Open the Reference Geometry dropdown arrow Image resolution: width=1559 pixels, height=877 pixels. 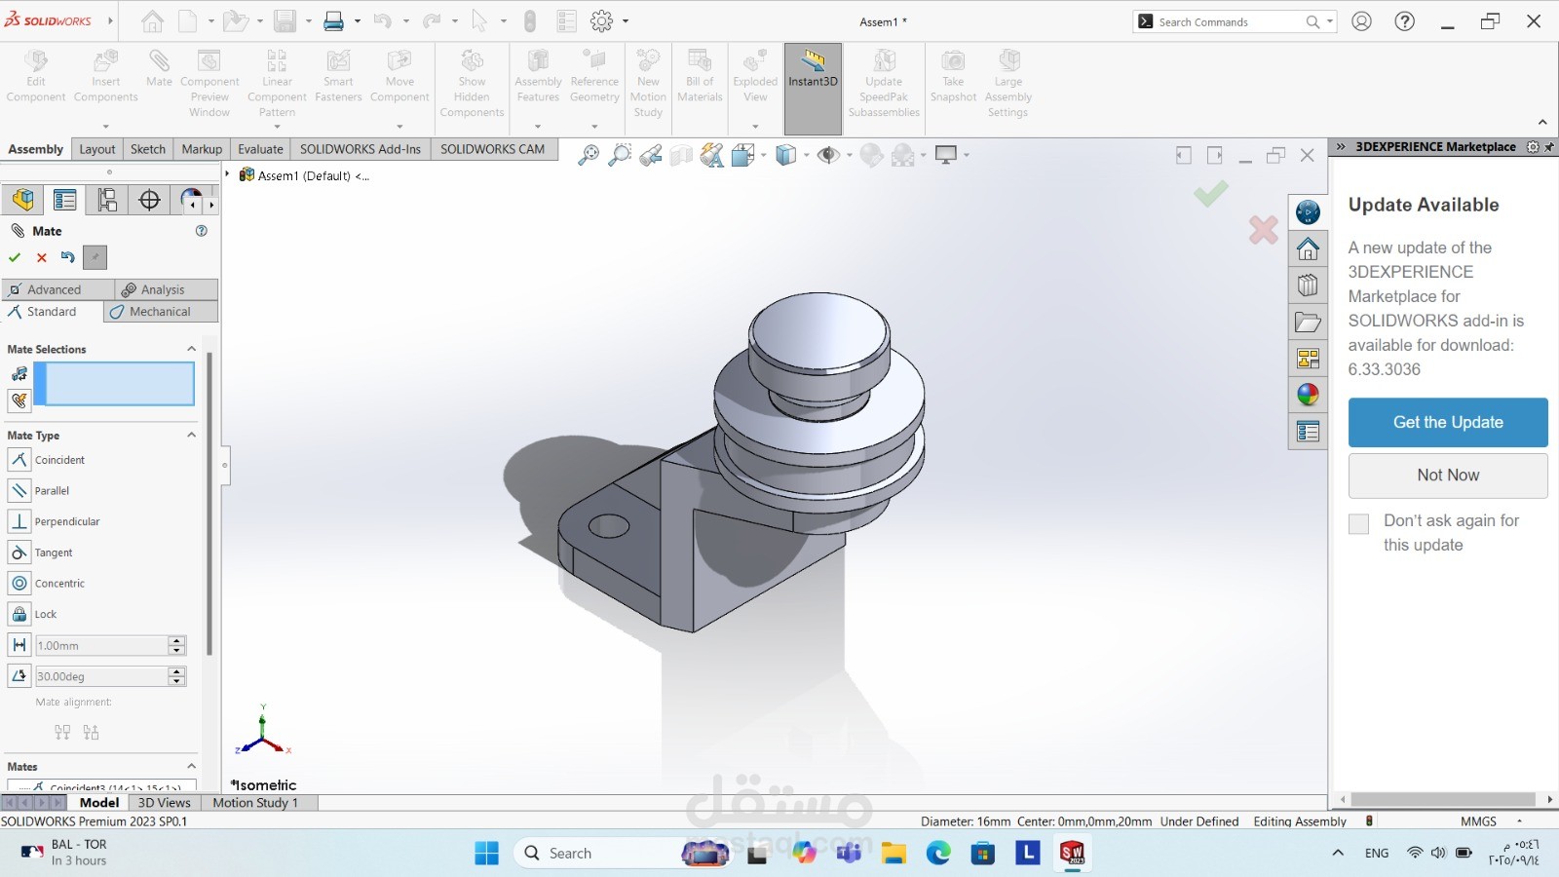(x=594, y=126)
